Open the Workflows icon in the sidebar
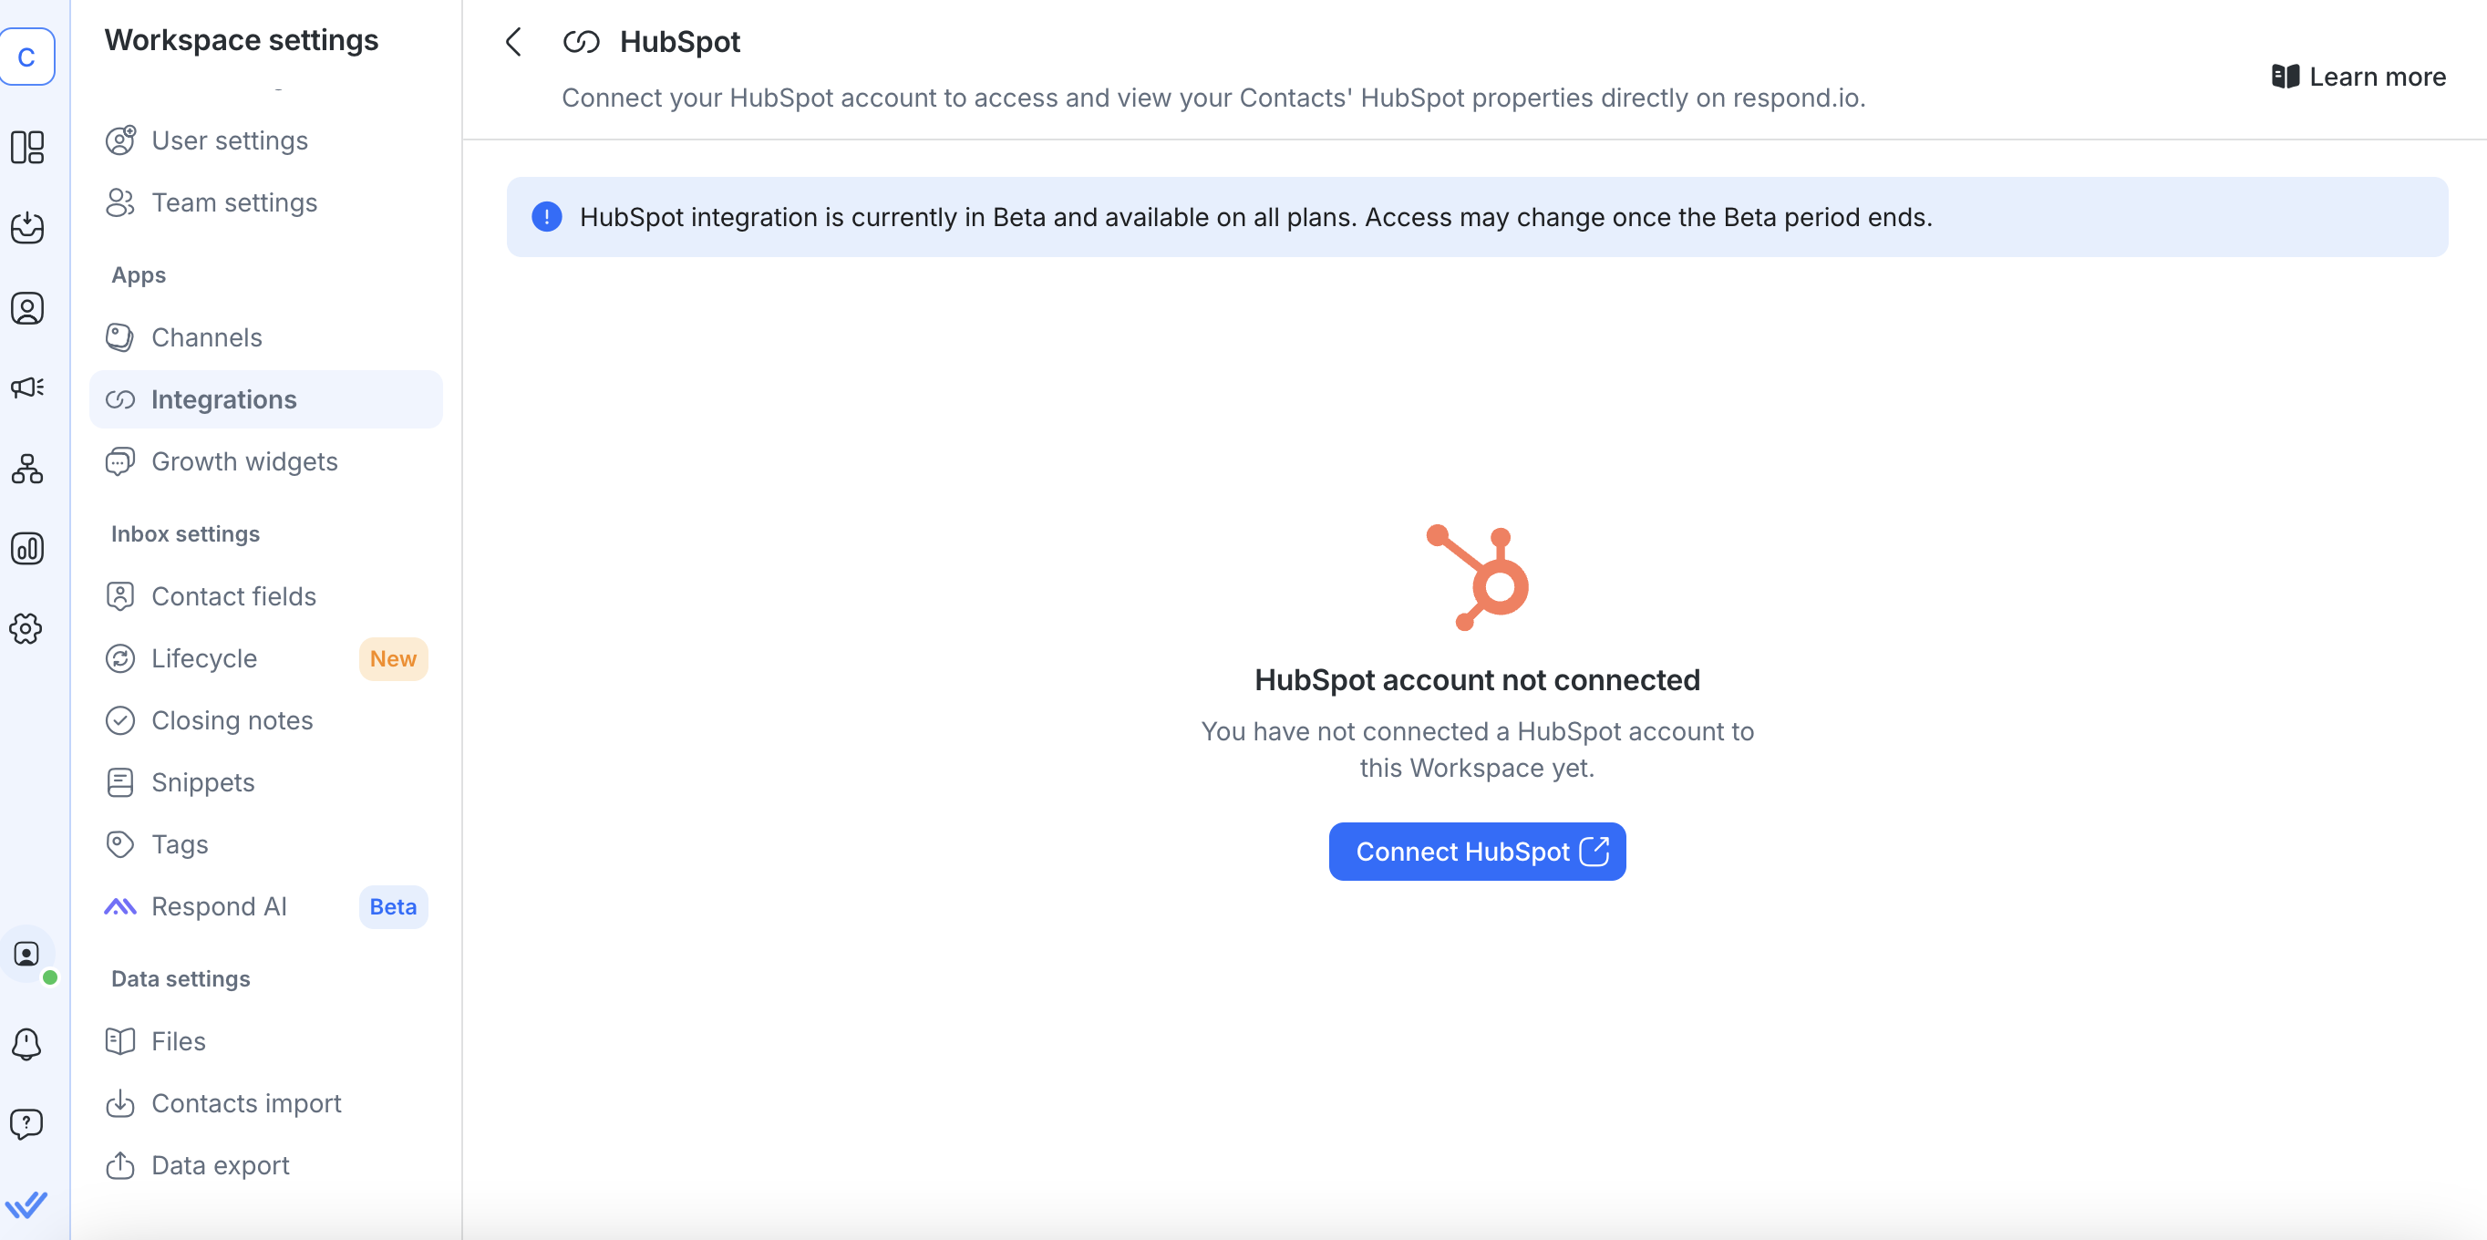The width and height of the screenshot is (2487, 1240). click(27, 470)
